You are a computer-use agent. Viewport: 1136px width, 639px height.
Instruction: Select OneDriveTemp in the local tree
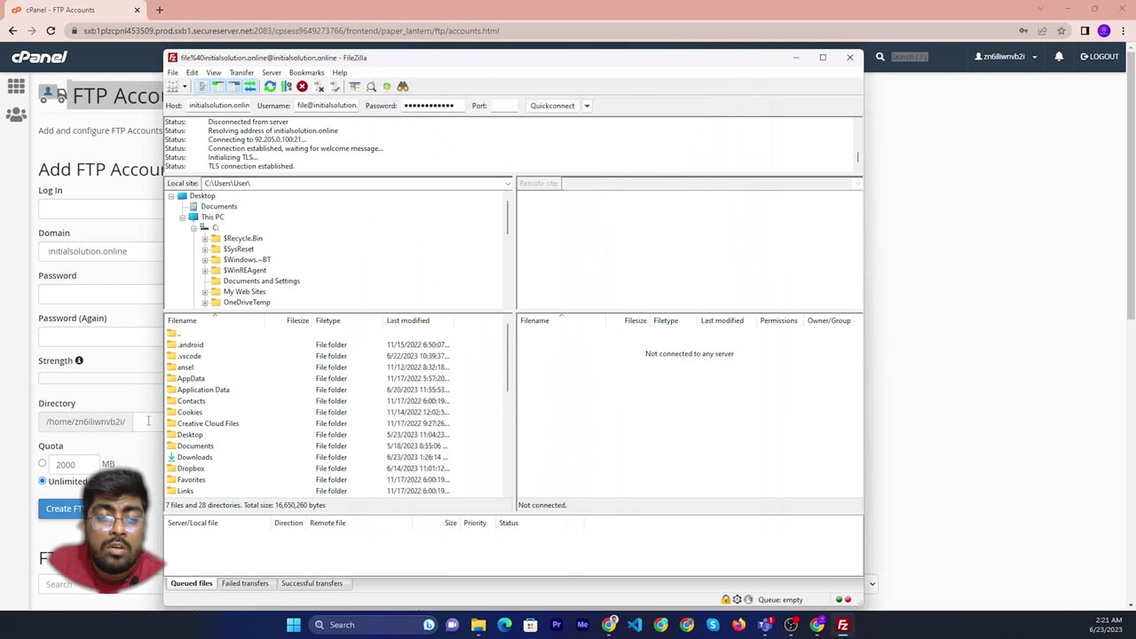click(x=247, y=303)
